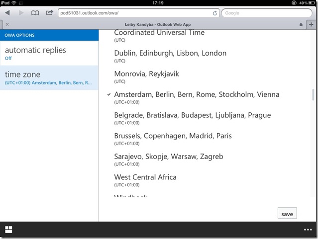Tap the Safari back arrow

pos(7,13)
